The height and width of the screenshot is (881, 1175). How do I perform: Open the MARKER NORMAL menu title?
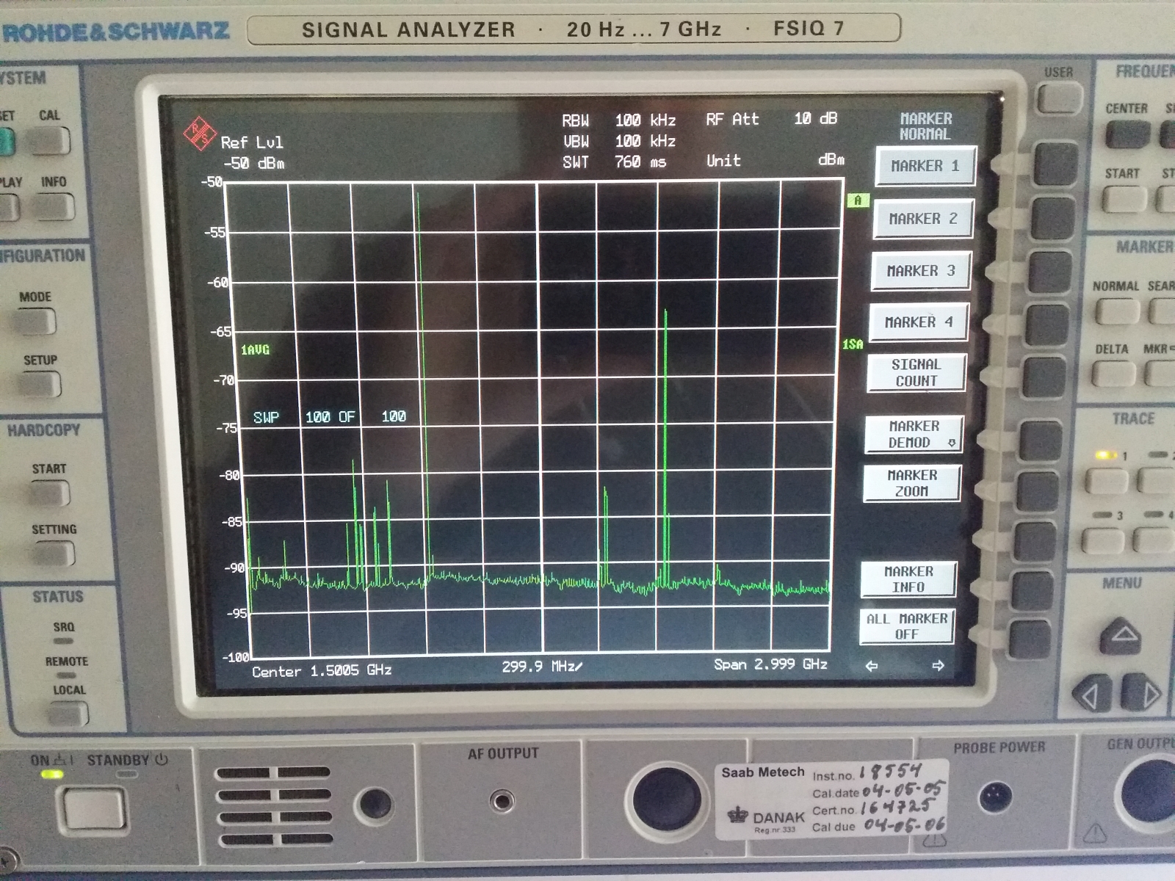click(x=925, y=126)
